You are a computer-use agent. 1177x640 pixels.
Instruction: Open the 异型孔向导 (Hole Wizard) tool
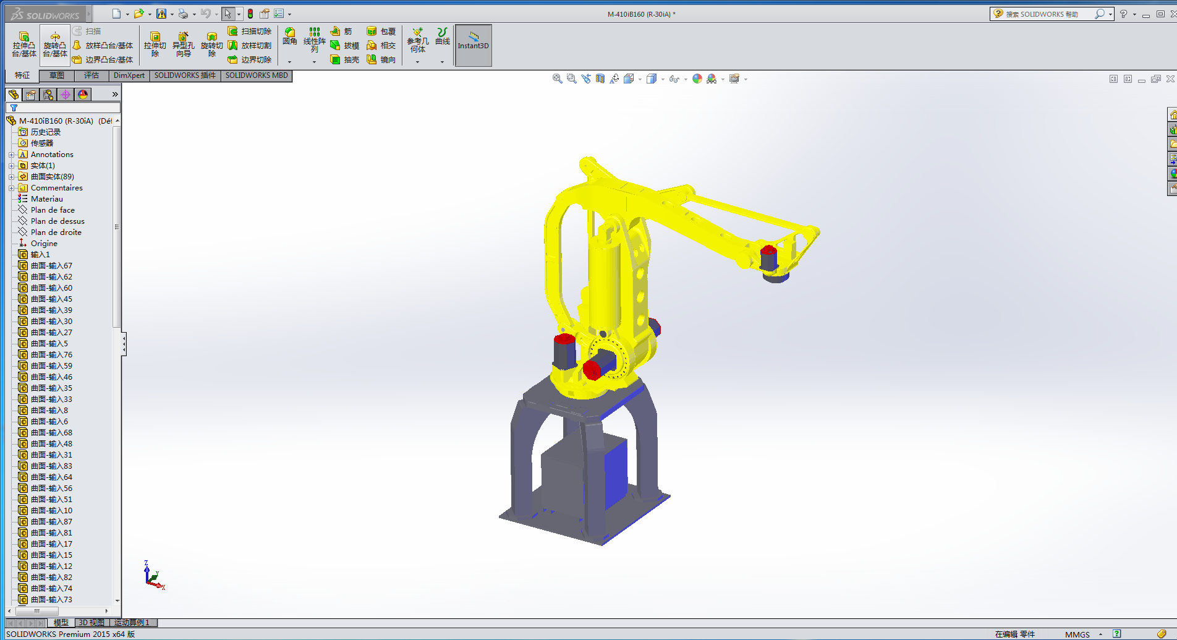(x=183, y=45)
